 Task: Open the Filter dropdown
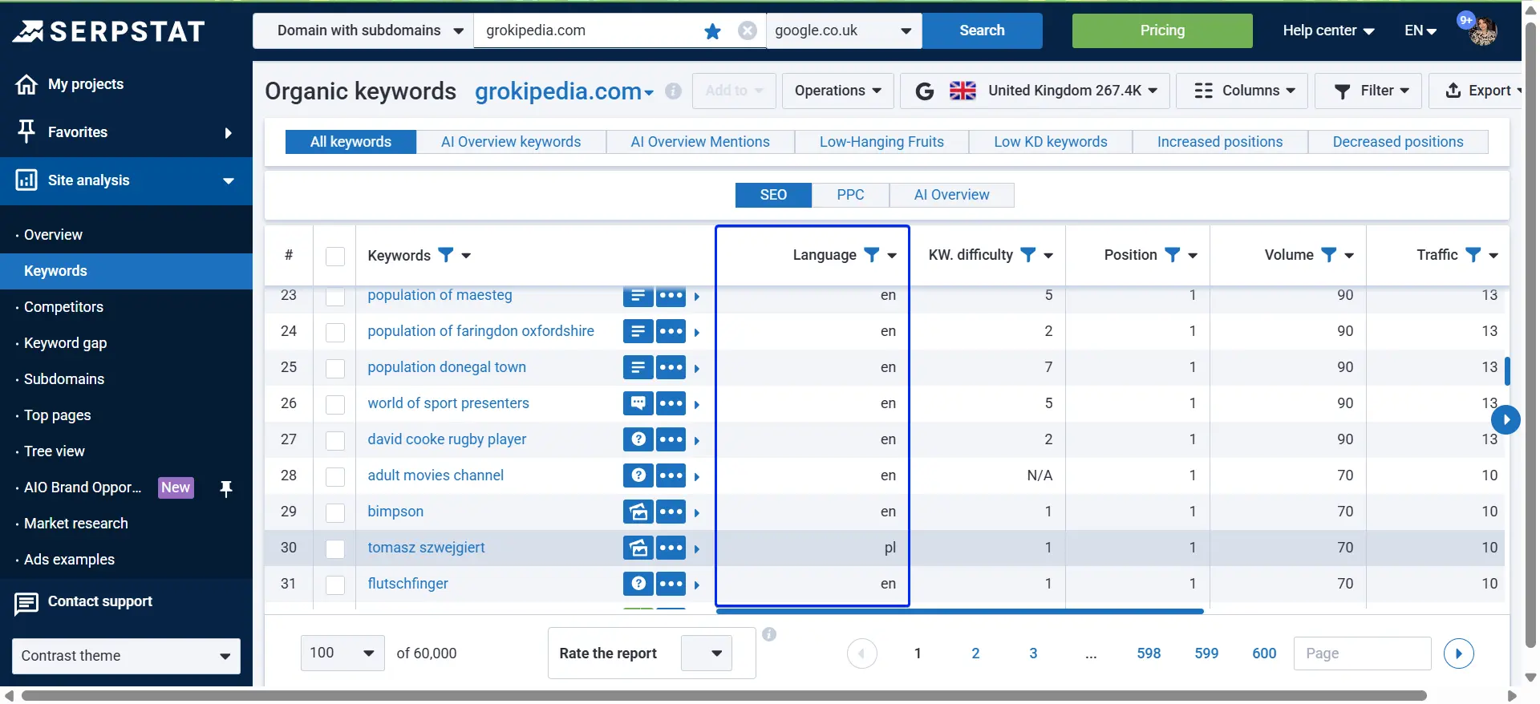(1368, 91)
